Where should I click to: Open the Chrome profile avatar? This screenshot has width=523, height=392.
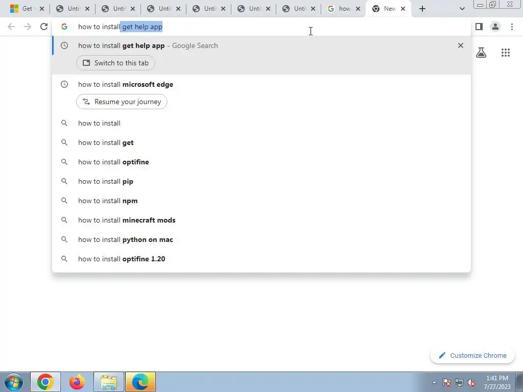point(495,27)
